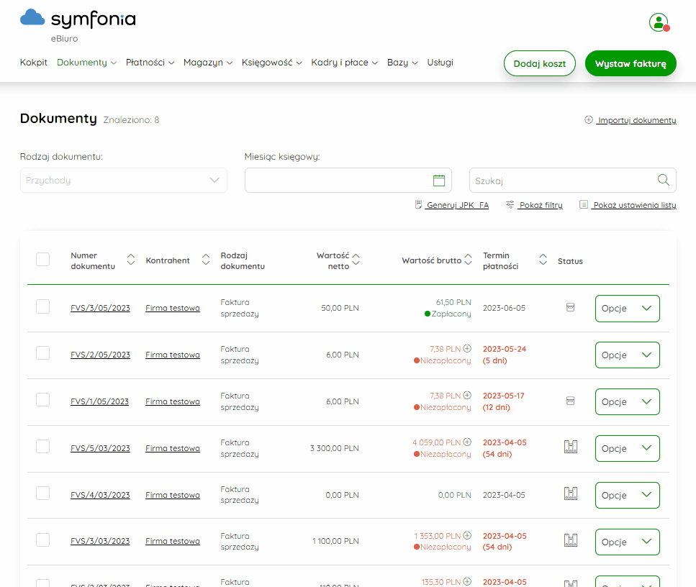The width and height of the screenshot is (696, 587).
Task: Click into the Szukaj search field
Action: pos(573,180)
